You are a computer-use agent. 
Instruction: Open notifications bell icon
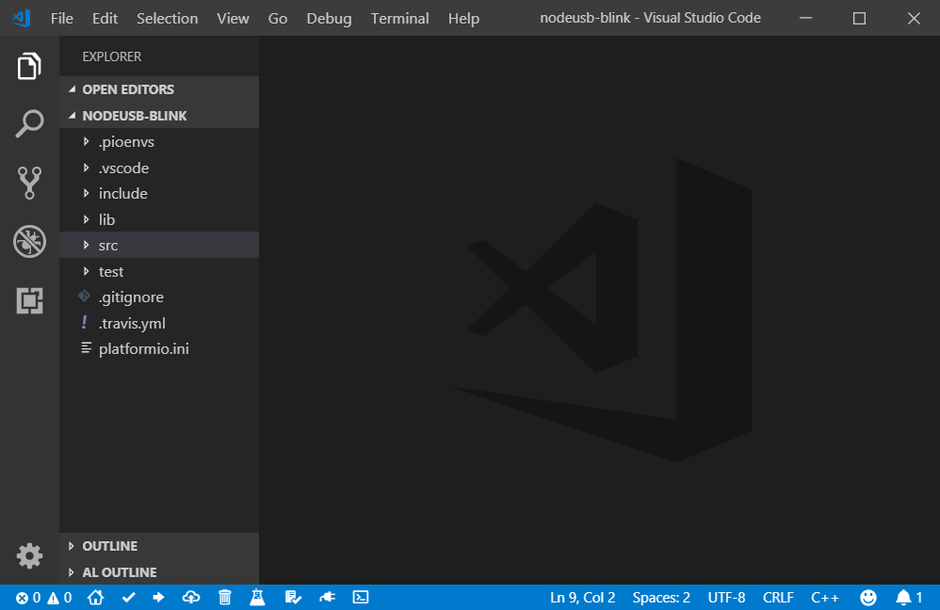point(909,598)
